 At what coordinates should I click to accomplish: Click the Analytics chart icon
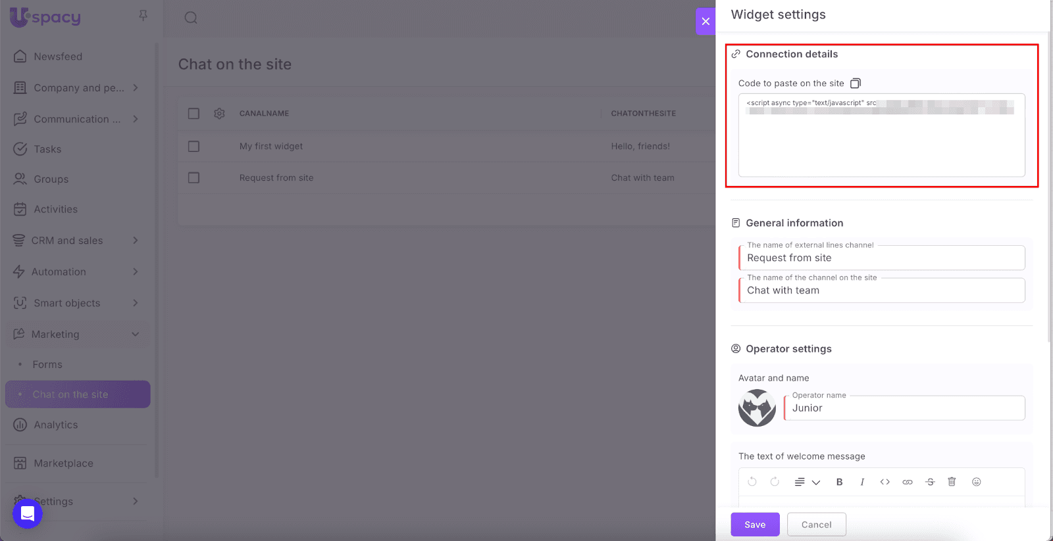20,425
